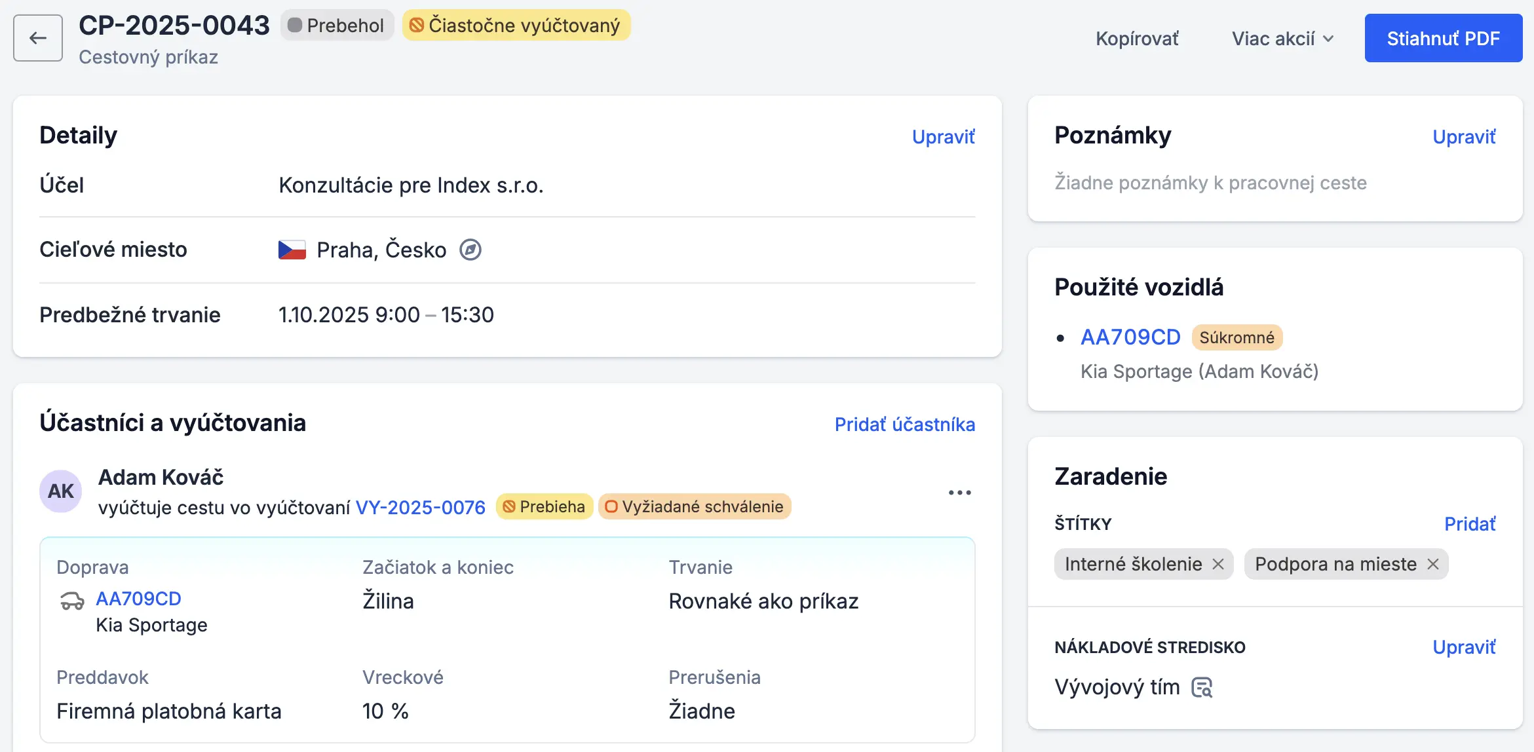
Task: Remove the Interné školenie tag
Action: [1219, 564]
